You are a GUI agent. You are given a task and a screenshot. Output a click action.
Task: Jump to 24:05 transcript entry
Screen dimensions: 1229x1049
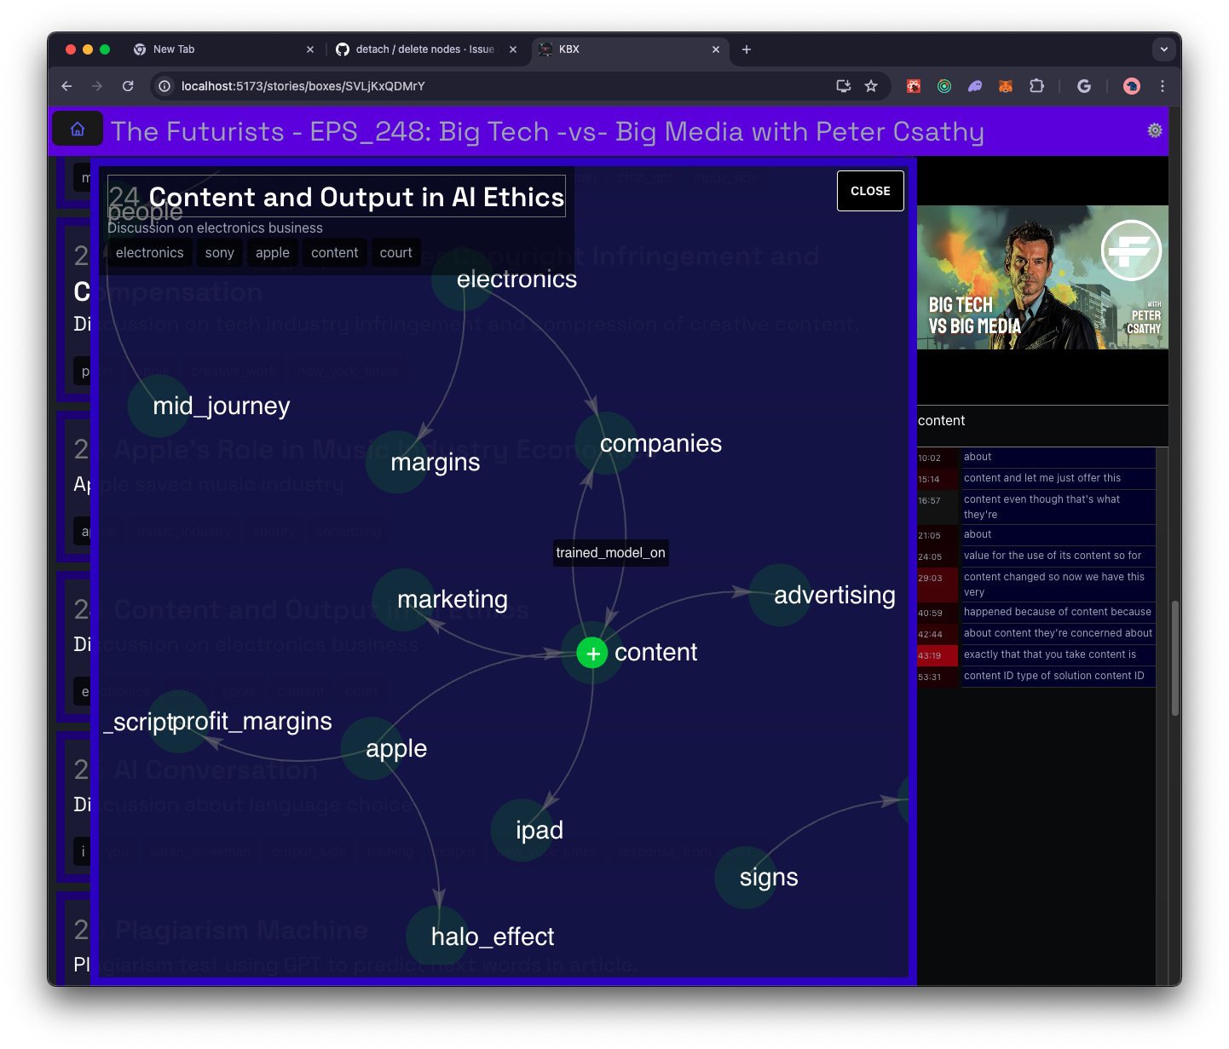[x=1036, y=556]
